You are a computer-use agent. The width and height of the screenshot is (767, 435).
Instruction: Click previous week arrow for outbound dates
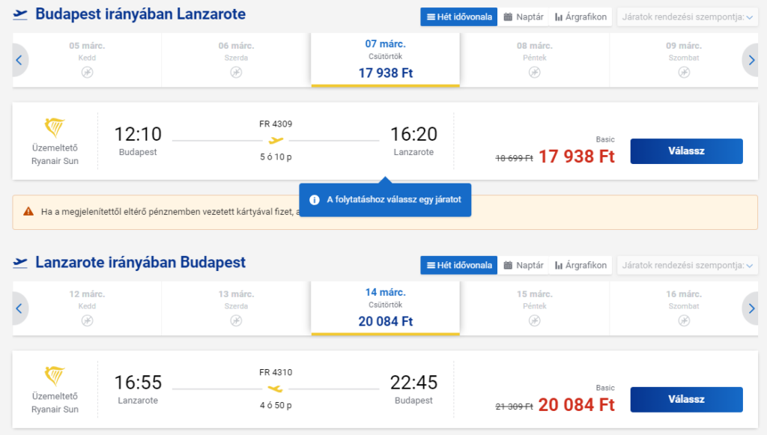click(19, 61)
